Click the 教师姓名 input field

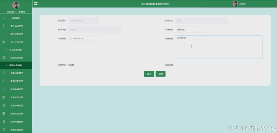coord(201,20)
